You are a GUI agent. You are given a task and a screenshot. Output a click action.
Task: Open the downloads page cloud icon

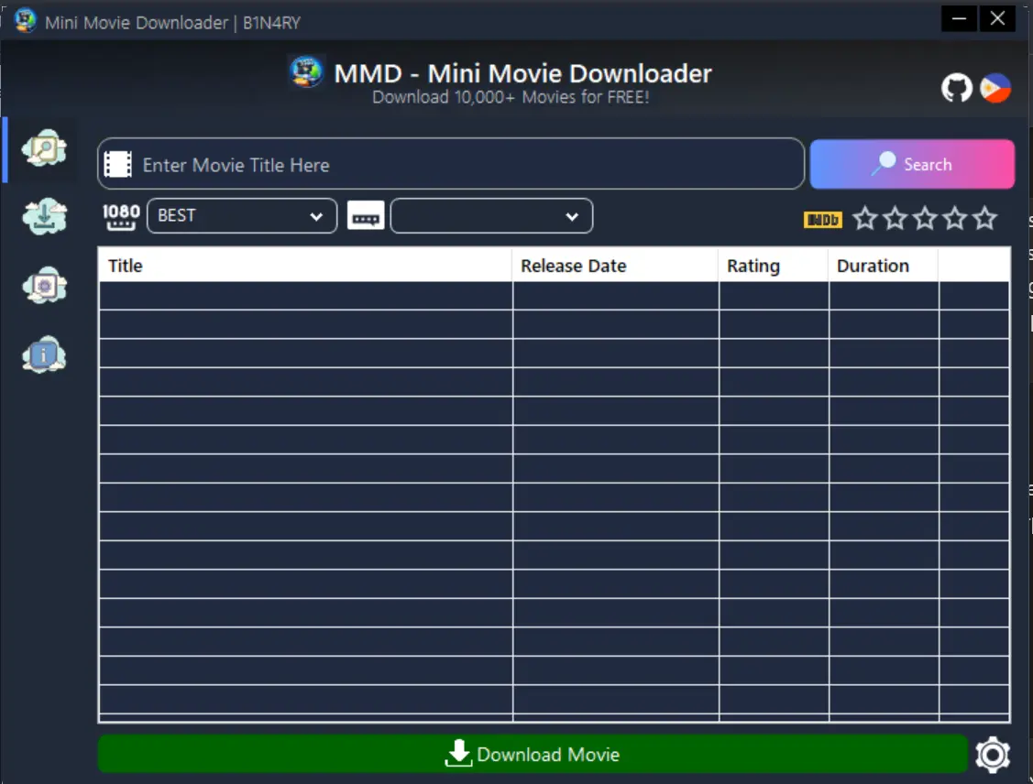tap(44, 216)
